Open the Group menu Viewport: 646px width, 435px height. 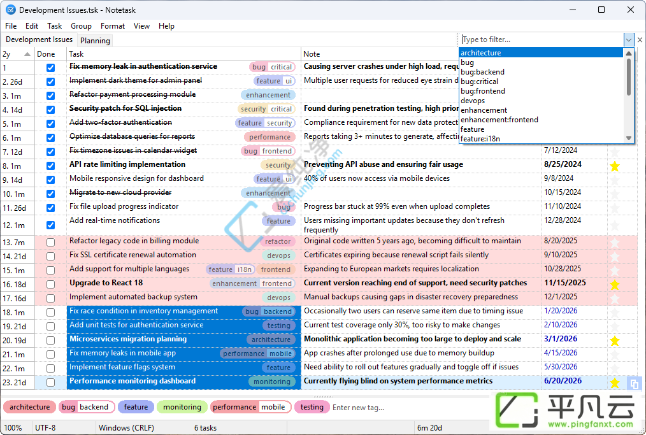click(81, 26)
